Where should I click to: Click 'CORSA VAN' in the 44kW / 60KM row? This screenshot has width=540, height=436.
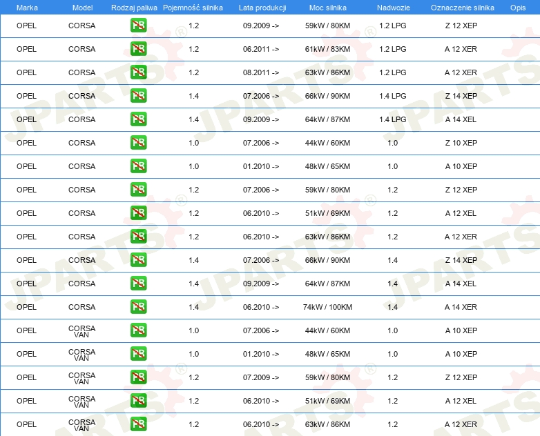click(81, 331)
